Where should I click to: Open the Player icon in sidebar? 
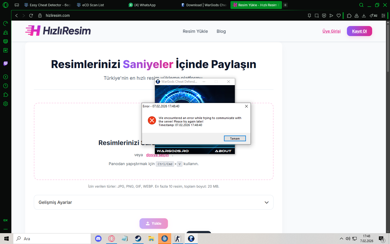point(5,77)
